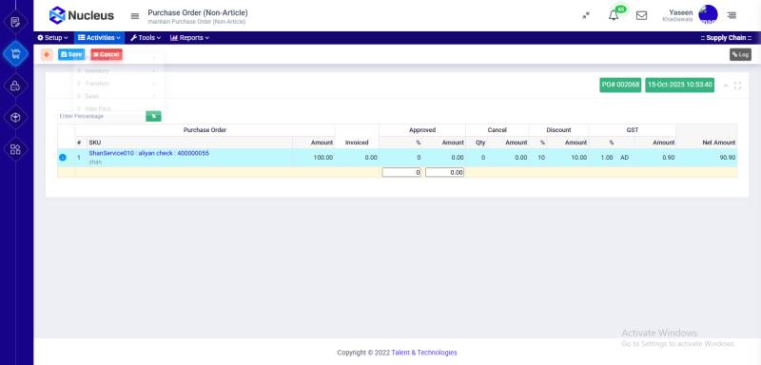Expand the Setup menu
This screenshot has height=365, width=761.
(x=53, y=38)
